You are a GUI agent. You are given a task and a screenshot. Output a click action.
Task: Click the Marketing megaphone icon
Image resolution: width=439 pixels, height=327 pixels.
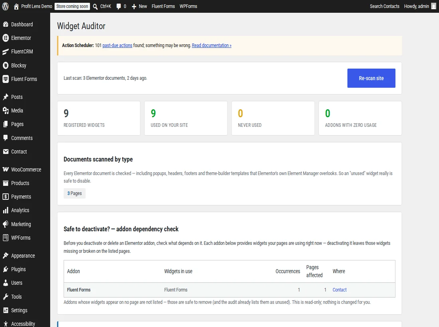[x=6, y=224]
